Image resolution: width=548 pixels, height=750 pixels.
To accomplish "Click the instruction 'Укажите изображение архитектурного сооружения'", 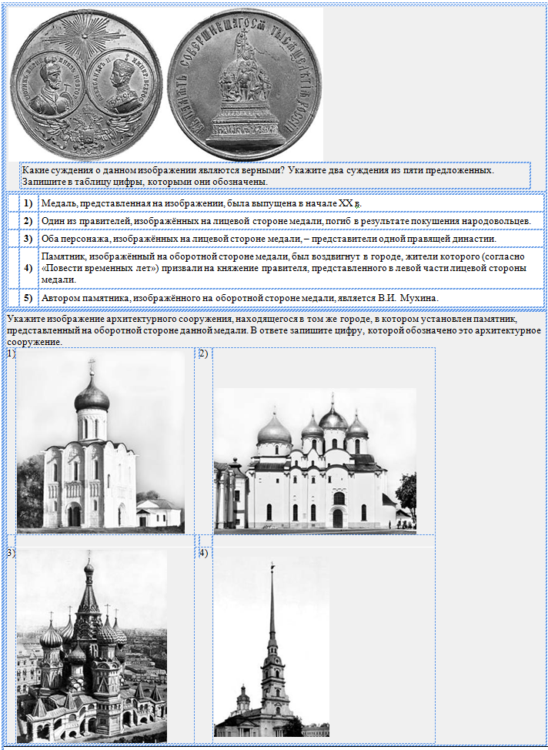I will click(273, 330).
